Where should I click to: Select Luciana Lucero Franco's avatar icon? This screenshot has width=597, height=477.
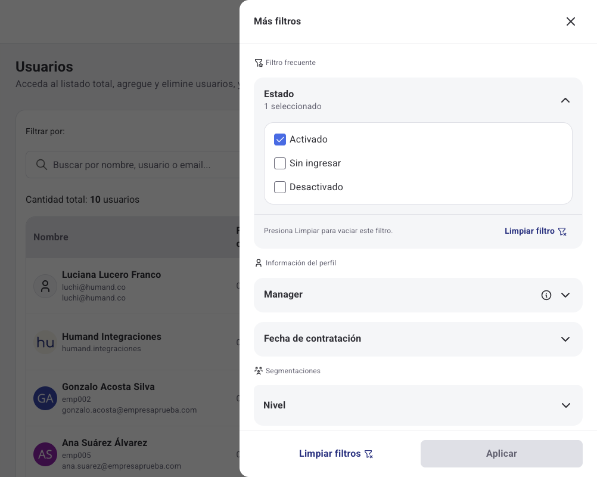tap(45, 286)
